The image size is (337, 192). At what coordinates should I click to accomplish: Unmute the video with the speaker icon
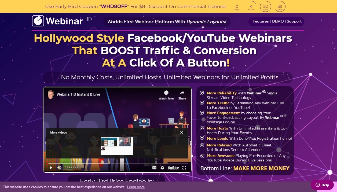point(60,168)
